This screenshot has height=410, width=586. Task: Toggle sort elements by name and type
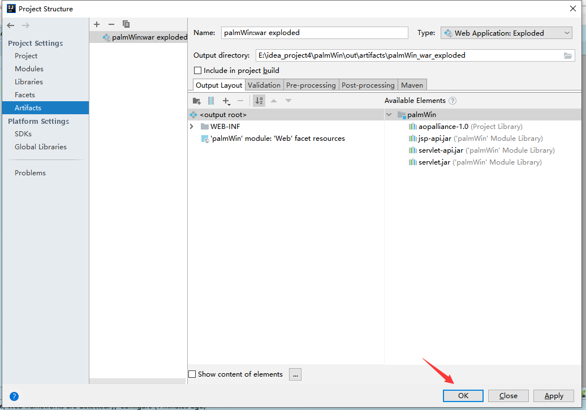click(259, 101)
